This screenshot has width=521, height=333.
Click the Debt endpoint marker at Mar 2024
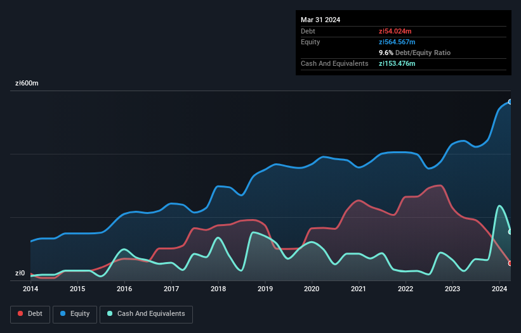tap(510, 263)
